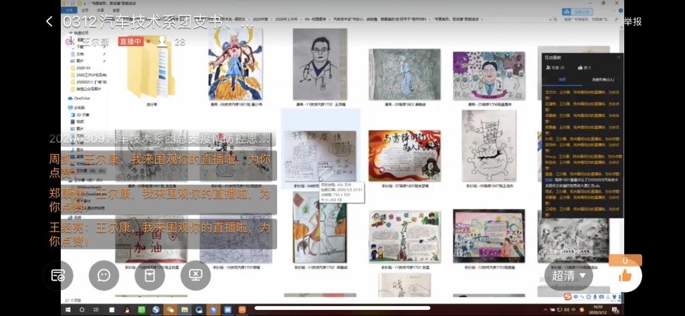The image size is (685, 316).
Task: Tap 周凯's chat message overlay
Action: 161,165
